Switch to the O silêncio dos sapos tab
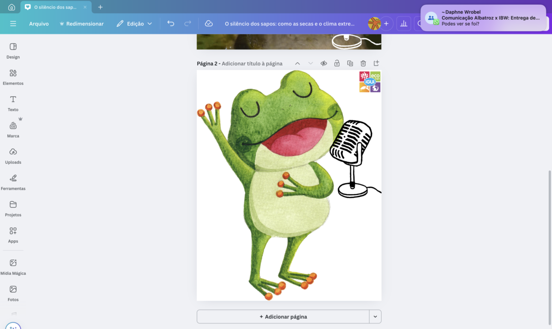 [55, 7]
